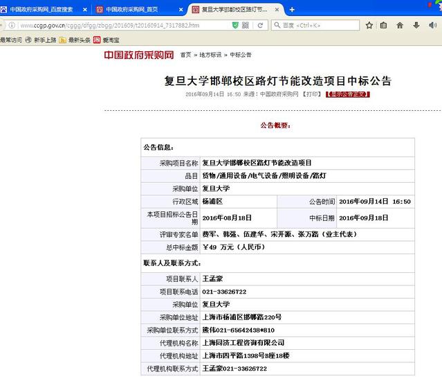Click the magnifier icon in the search box
The height and width of the screenshot is (390, 442).
277,26
